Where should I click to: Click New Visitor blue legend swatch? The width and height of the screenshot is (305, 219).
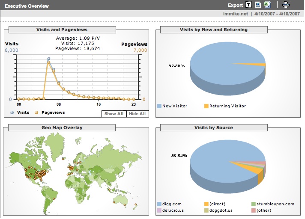(159, 106)
